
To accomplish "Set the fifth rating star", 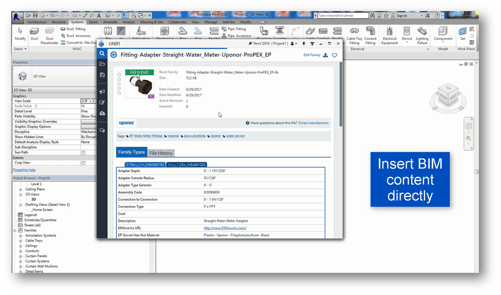I will coord(119,93).
